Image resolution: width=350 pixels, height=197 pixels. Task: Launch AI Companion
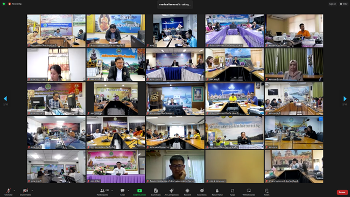171,192
